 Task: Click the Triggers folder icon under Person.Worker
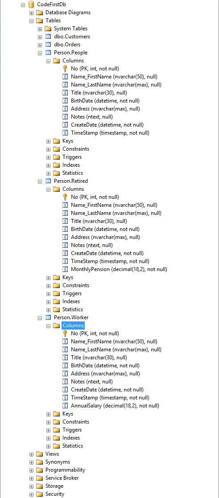57,430
